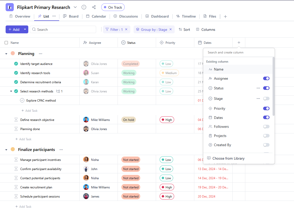Open the project title dropdown chevron
Viewport: 294px width, 209px height.
75,7
